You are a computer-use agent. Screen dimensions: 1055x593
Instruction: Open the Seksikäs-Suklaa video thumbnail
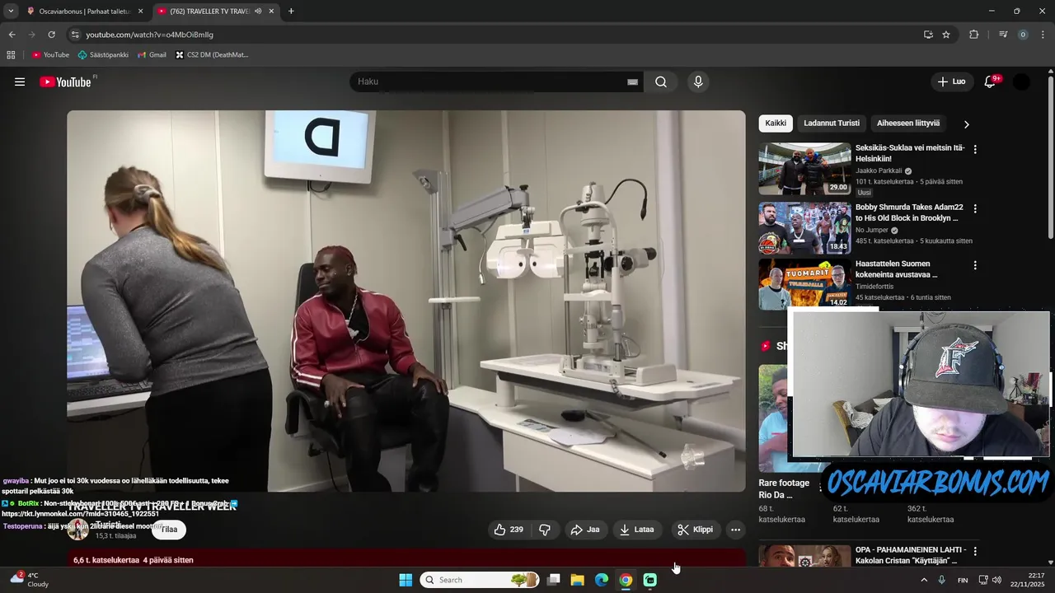(804, 169)
